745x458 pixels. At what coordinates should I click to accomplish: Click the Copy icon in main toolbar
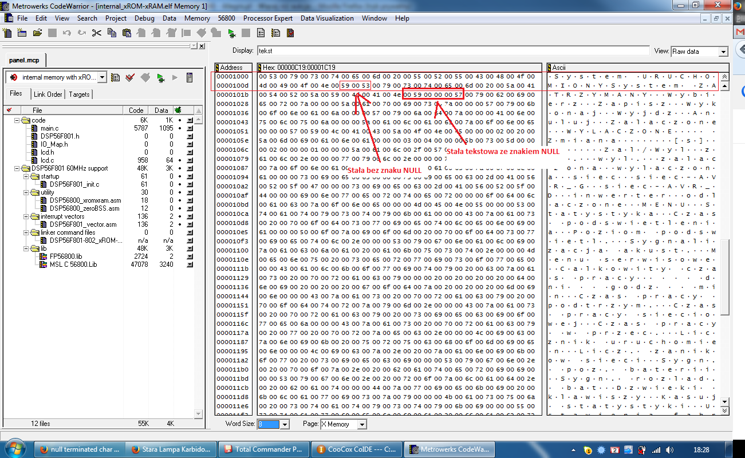coord(111,33)
